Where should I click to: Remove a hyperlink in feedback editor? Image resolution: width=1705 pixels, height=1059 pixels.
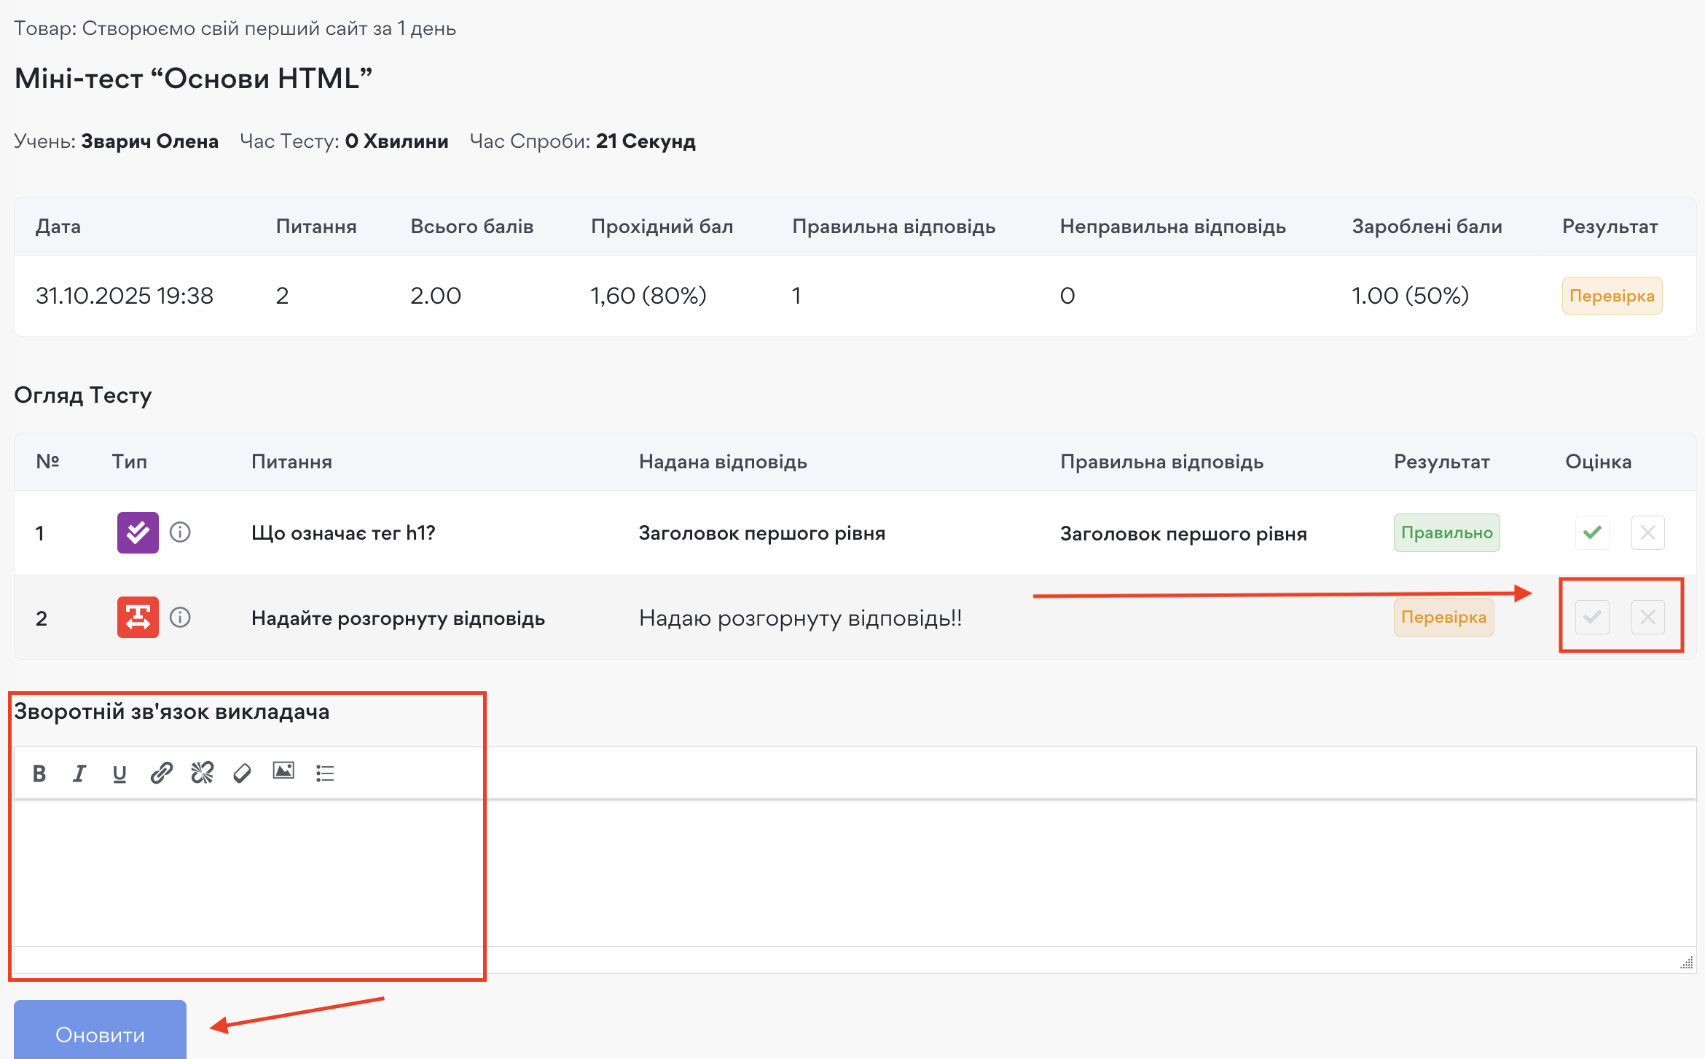[x=202, y=772]
